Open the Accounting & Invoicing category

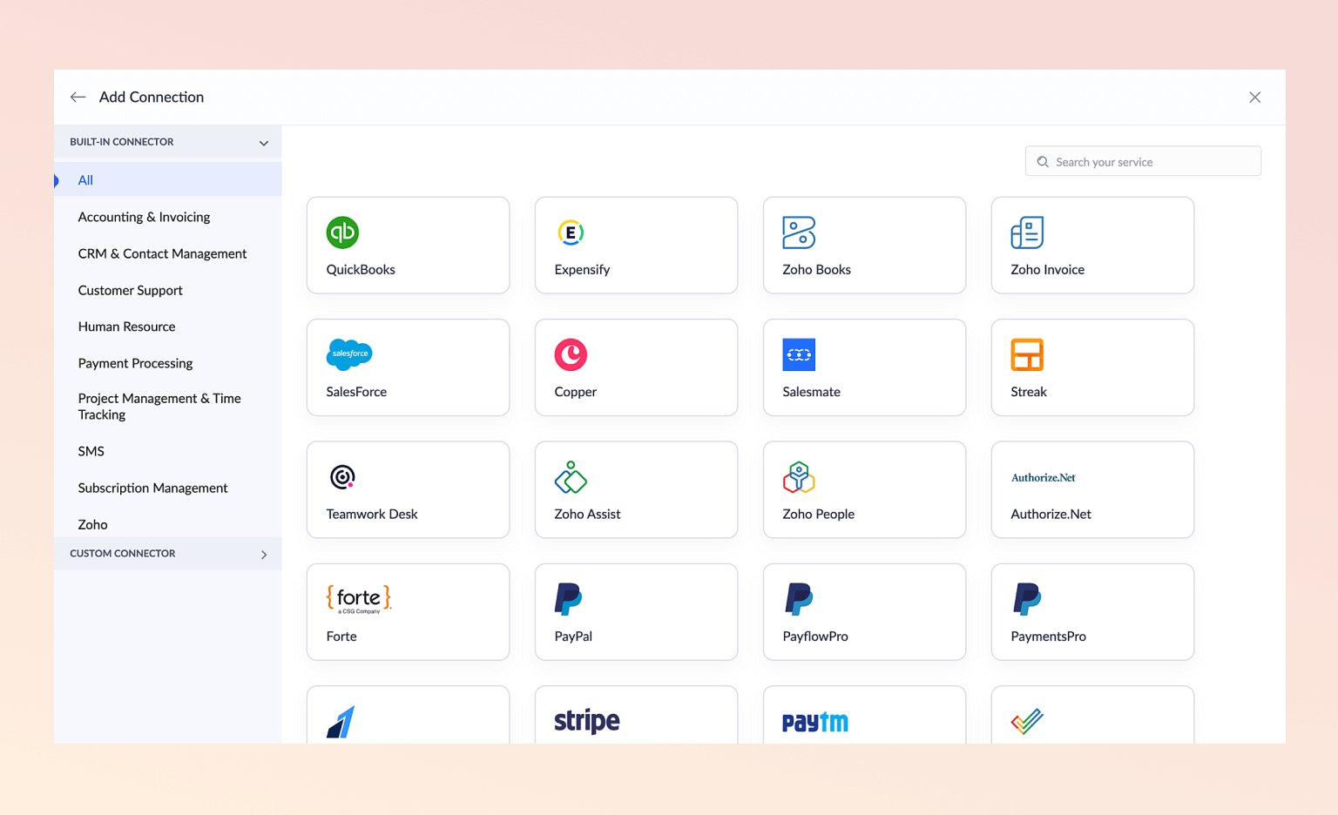pos(144,217)
